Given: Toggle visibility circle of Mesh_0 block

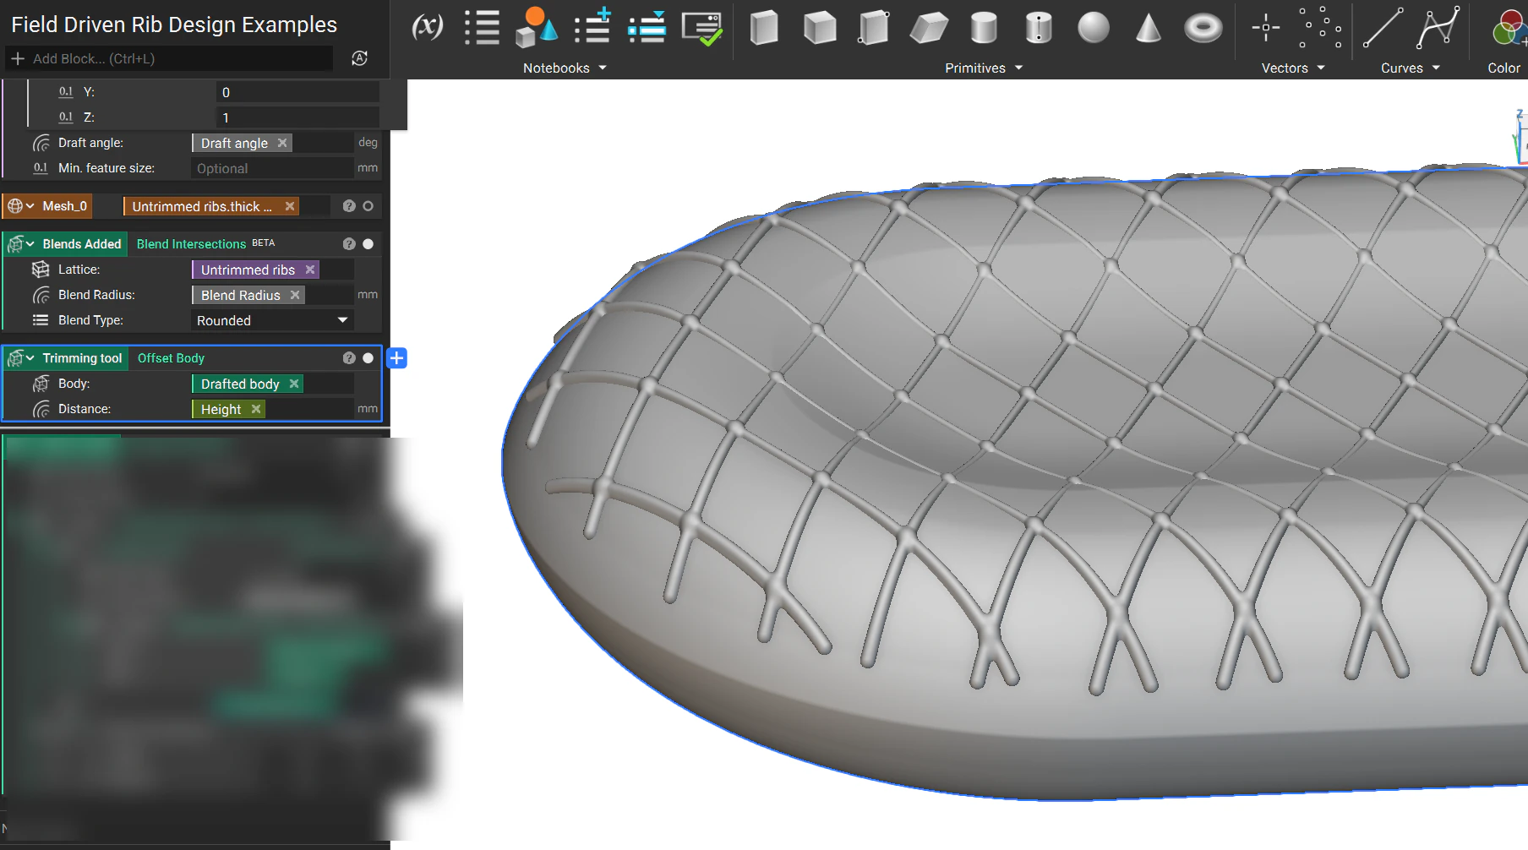Looking at the screenshot, I should point(368,206).
